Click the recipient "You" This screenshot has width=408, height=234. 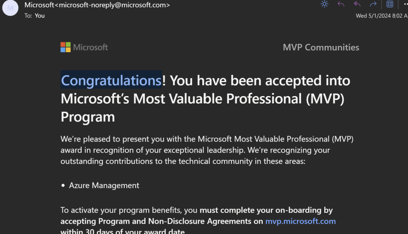click(x=40, y=16)
